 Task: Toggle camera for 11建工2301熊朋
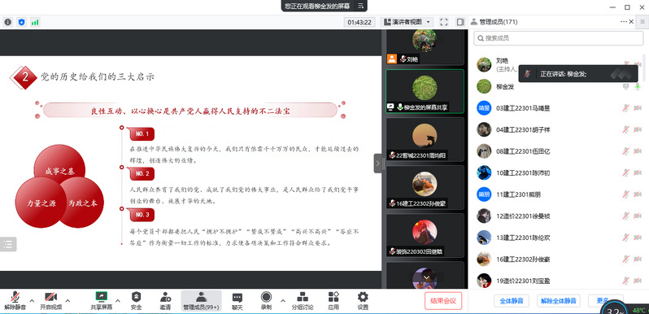pyautogui.click(x=638, y=194)
